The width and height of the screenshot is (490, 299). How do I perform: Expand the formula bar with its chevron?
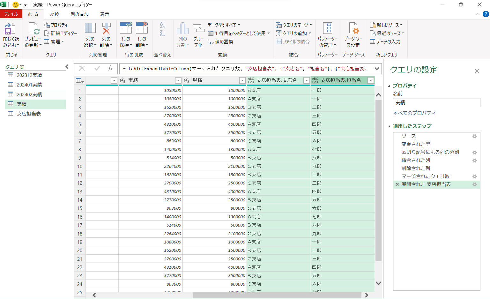(x=377, y=69)
